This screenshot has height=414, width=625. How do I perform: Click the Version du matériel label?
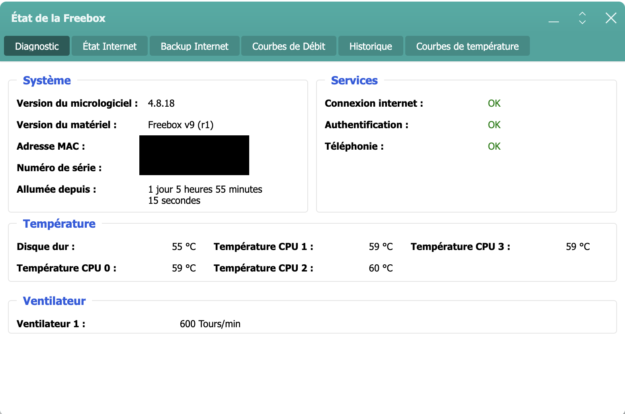coord(66,125)
